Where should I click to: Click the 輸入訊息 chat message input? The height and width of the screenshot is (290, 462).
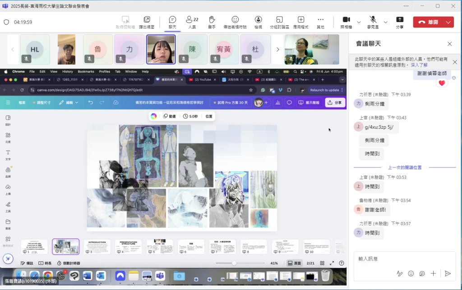pyautogui.click(x=405, y=259)
